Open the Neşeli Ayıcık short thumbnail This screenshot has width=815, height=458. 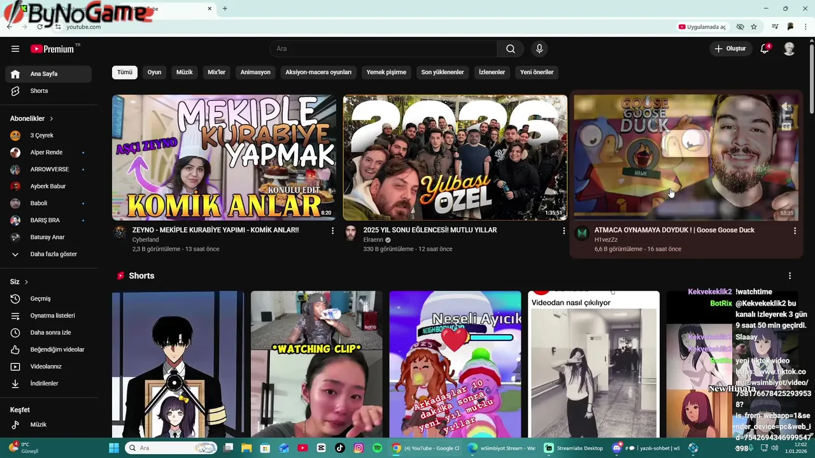pos(455,364)
